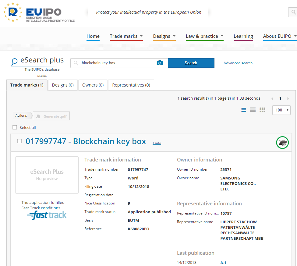Open the Learning menu item

(x=243, y=36)
